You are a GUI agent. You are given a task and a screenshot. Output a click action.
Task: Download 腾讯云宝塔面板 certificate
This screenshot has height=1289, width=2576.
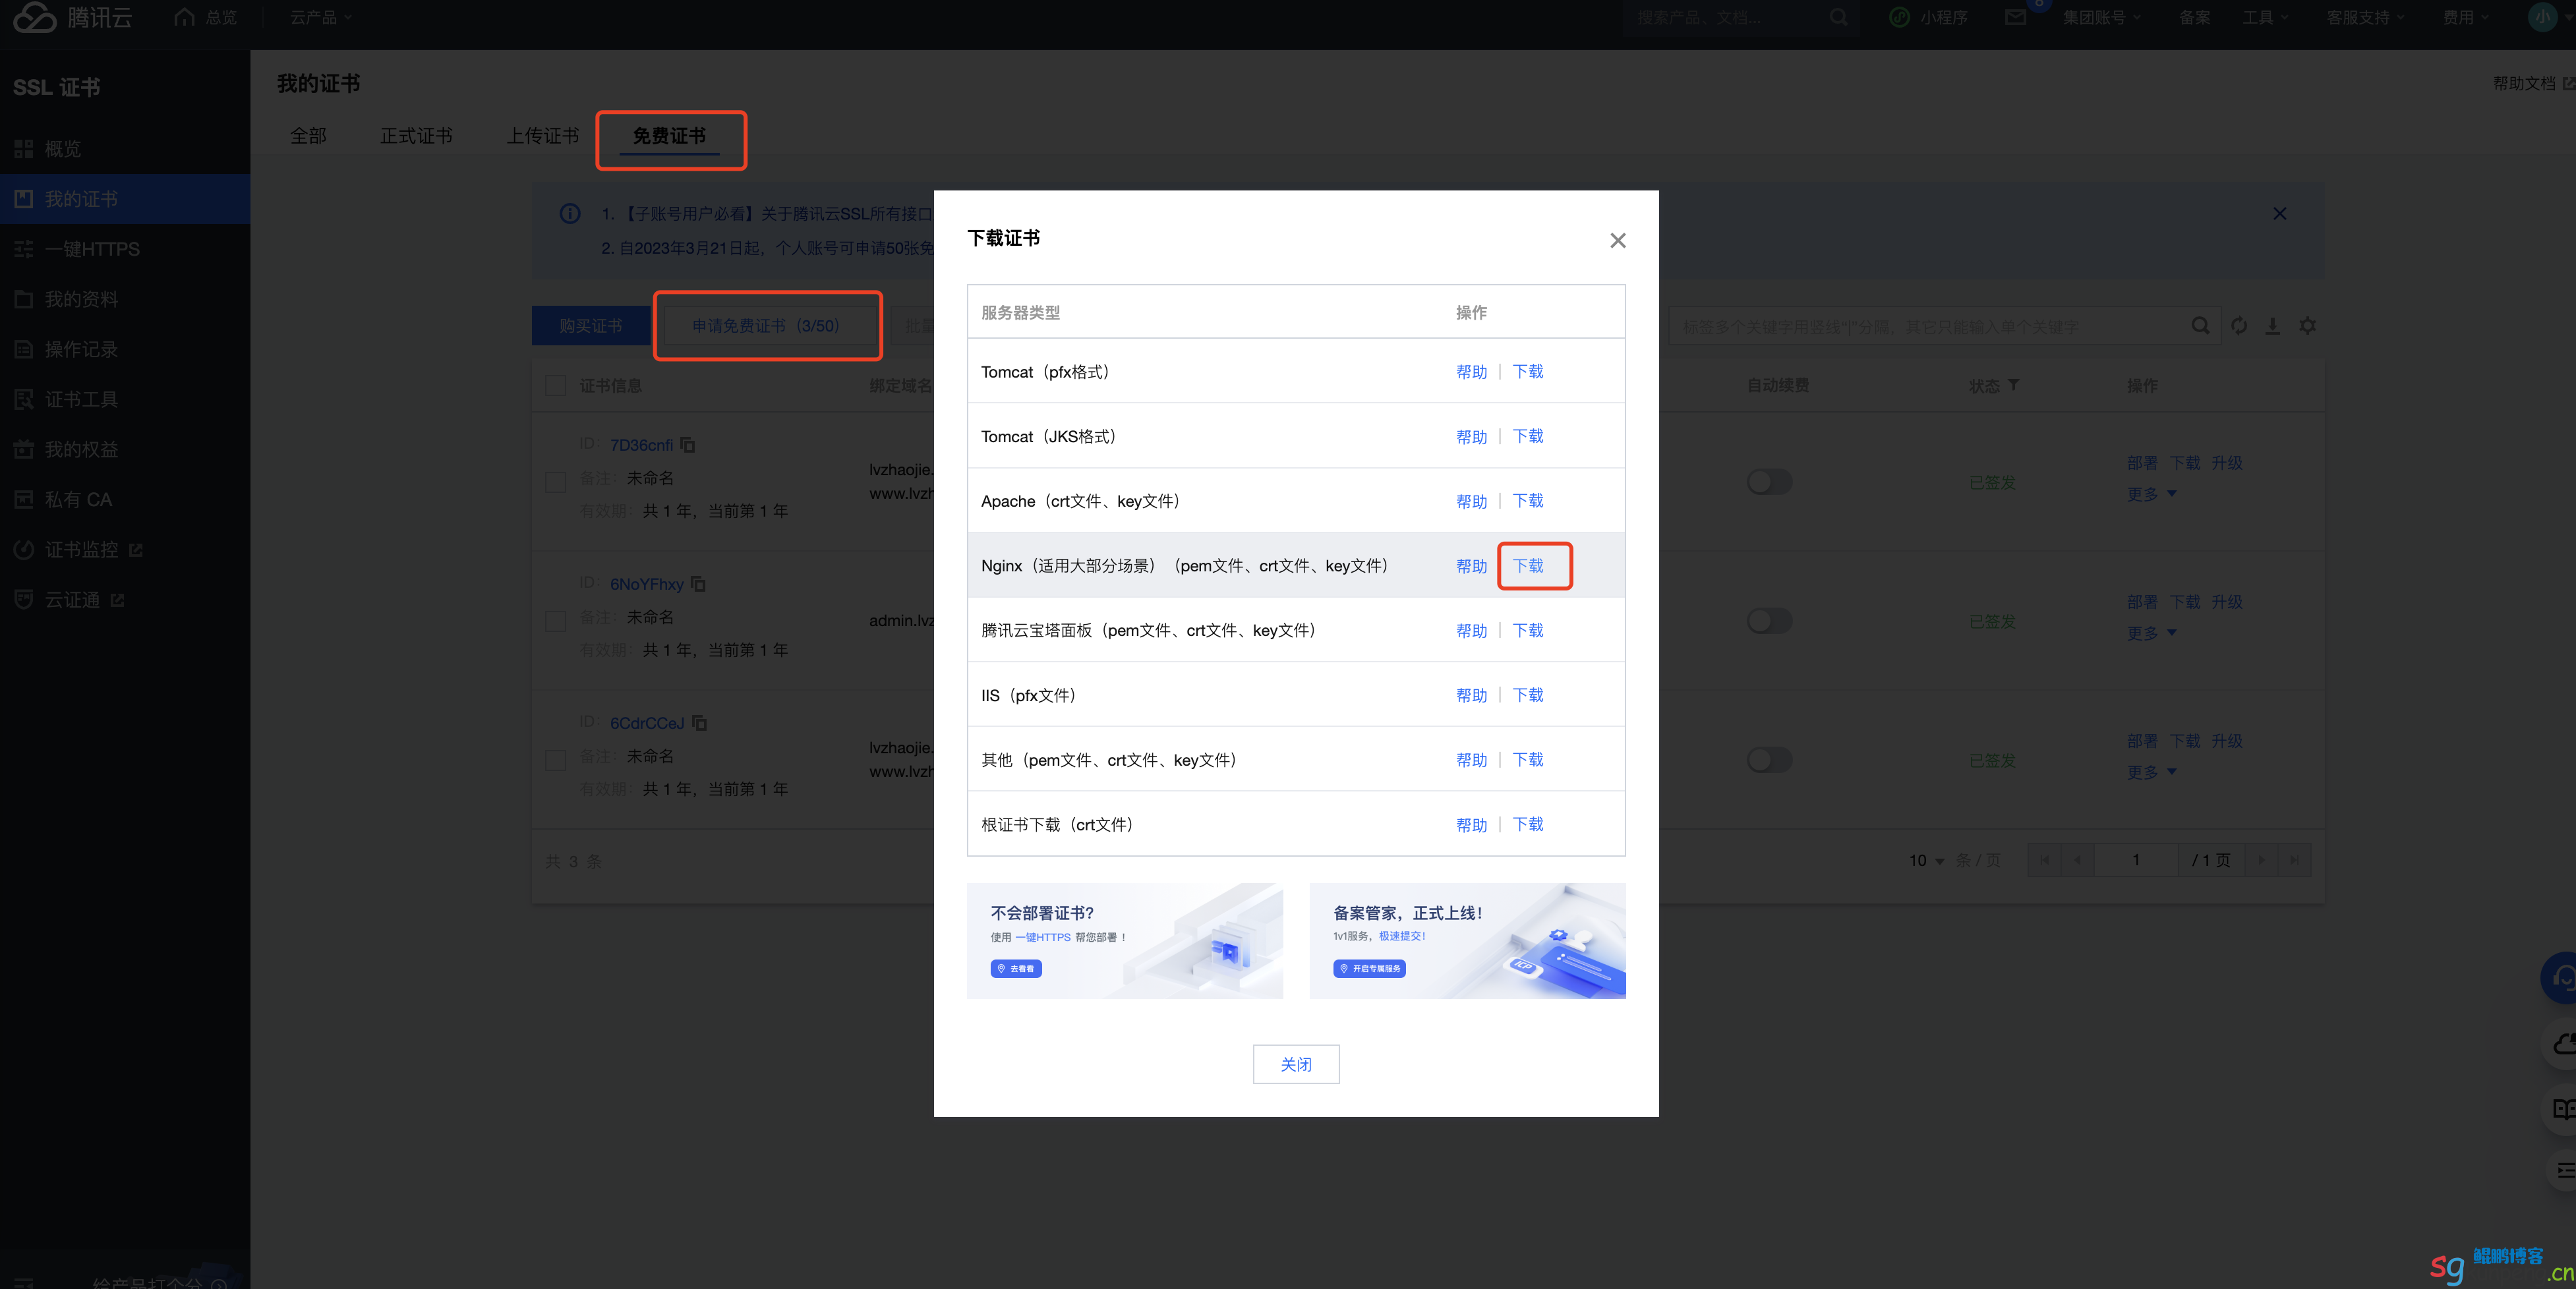coord(1528,630)
